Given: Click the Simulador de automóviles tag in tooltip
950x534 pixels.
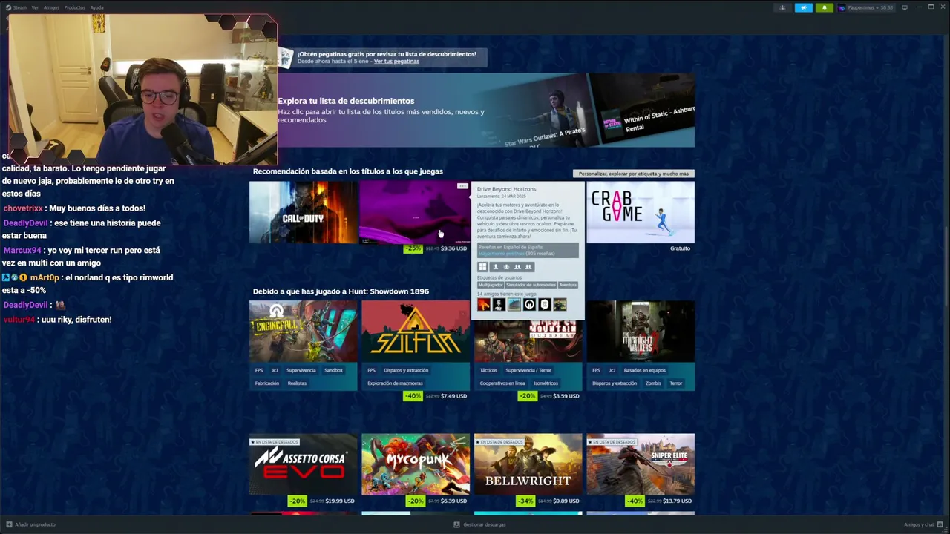Looking at the screenshot, I should (x=531, y=285).
